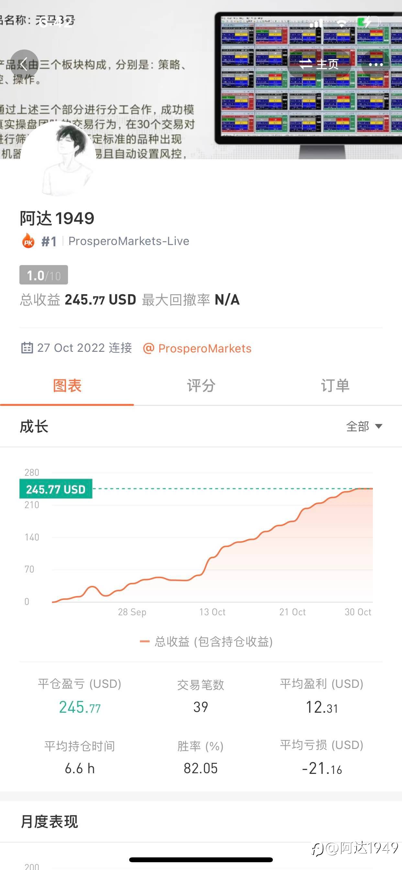The image size is (402, 870).
Task: Open the three-dot more options menu
Action: (x=375, y=64)
